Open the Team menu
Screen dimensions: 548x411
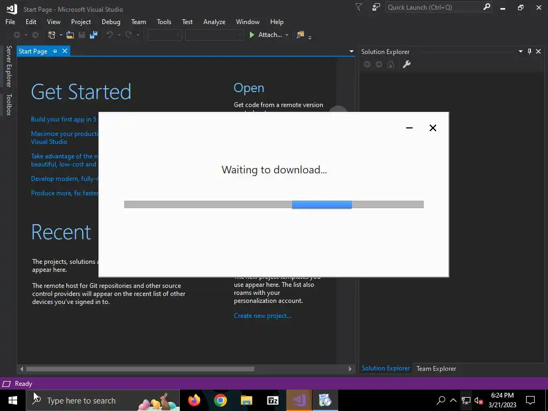(x=139, y=21)
